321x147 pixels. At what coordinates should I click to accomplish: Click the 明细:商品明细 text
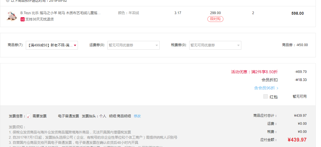click(120, 116)
